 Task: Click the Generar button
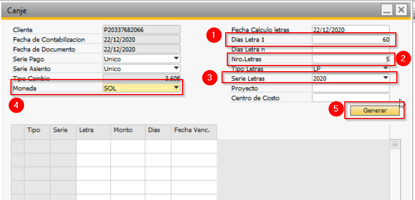(x=374, y=111)
